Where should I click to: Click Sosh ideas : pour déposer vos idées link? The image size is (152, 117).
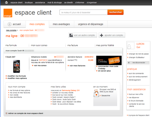click(x=67, y=102)
